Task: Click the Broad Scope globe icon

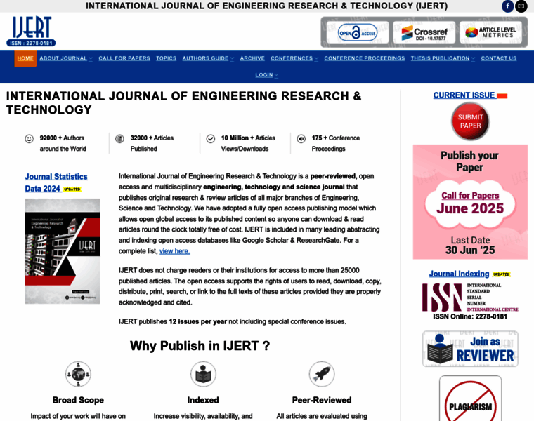Action: (78, 374)
